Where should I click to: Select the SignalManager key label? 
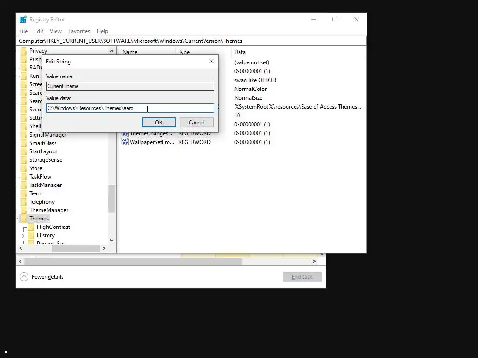(48, 135)
